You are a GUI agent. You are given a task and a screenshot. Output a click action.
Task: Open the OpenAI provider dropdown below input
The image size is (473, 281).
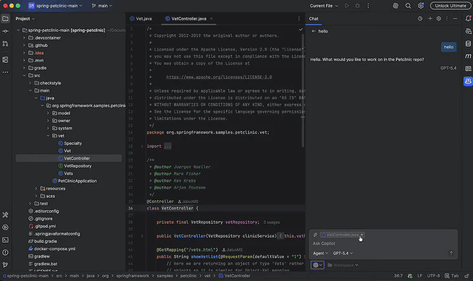(318, 265)
